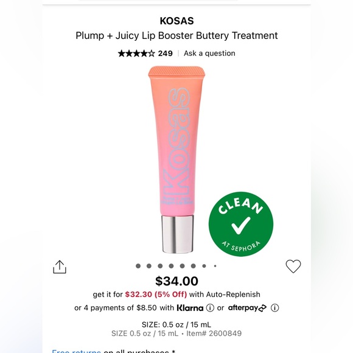Viewport: 353px width, 353px height.
Task: Tap the Afterpay logo
Action: [247, 308]
